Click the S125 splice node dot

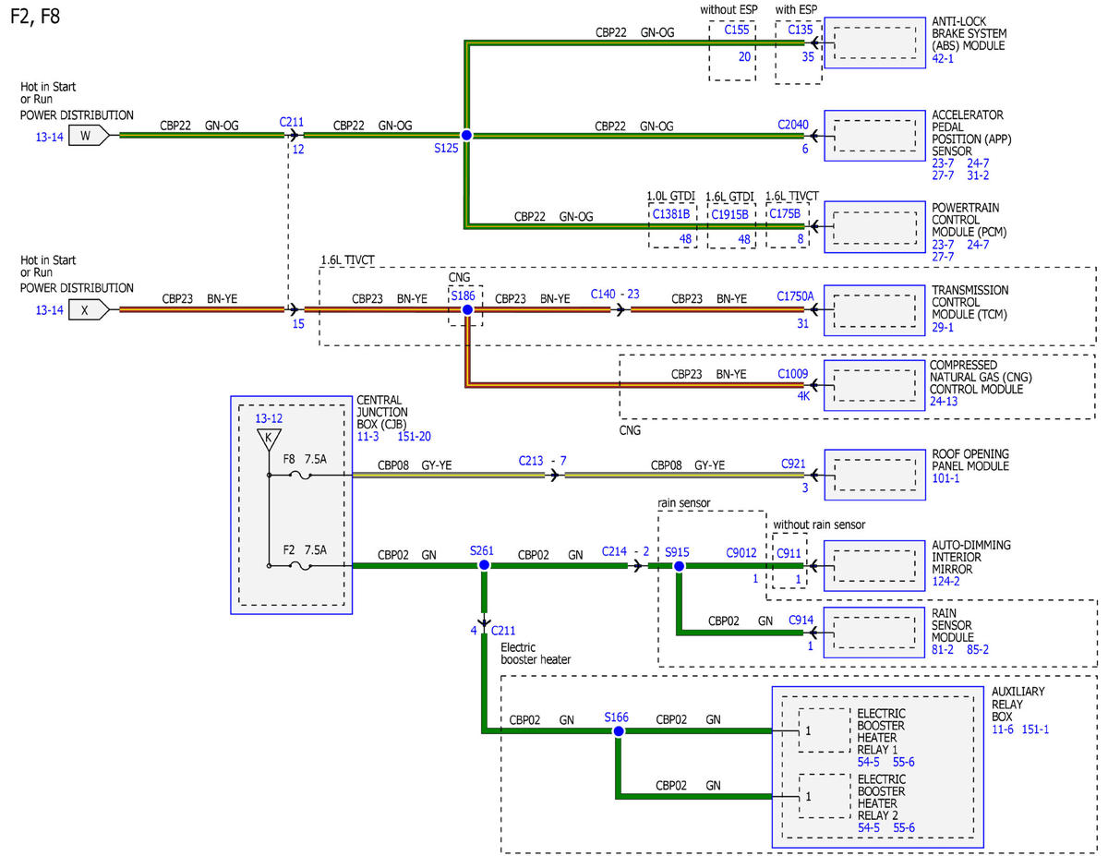pos(466,135)
